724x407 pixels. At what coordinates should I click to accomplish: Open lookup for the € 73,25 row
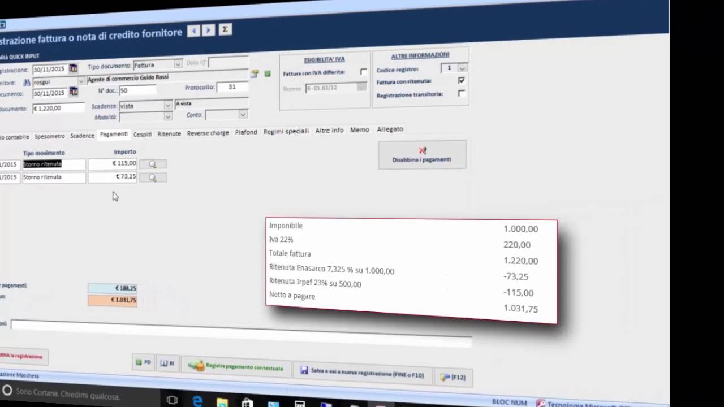pyautogui.click(x=153, y=177)
